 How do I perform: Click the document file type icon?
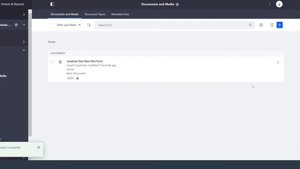pyautogui.click(x=60, y=61)
